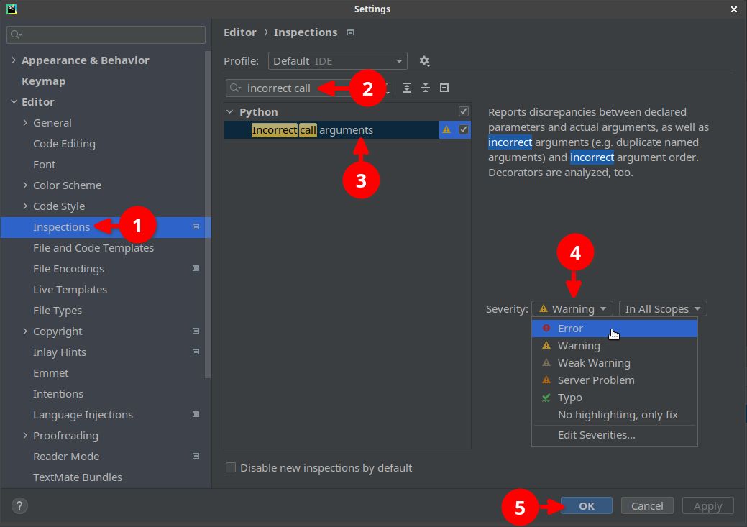Screen dimensions: 747x527
Task: Click the magnifier icon in settings search box
Action: point(17,35)
